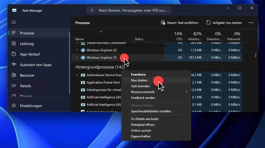This screenshot has height=148, width=265.
Task: Click the process list vertical scrollbar thumb
Action: pos(256,55)
